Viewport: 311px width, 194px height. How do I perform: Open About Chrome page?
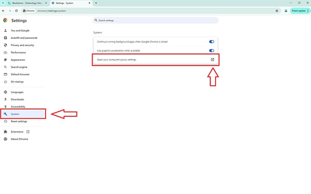coord(19,139)
